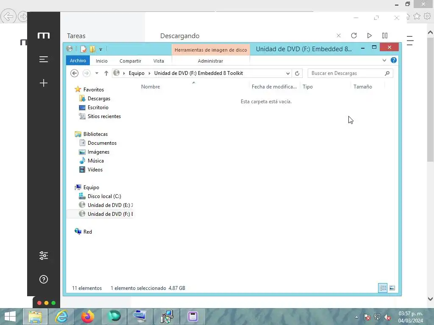Image resolution: width=434 pixels, height=325 pixels.
Task: Open Disco local (C:)
Action: coord(104,196)
